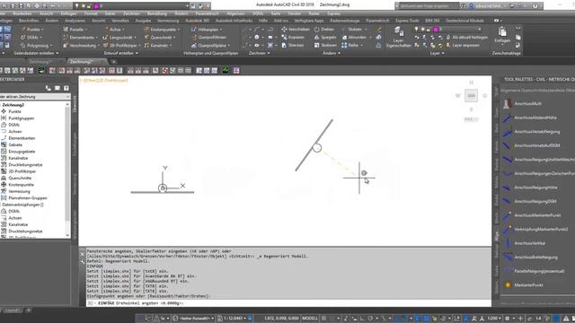The image size is (575, 323).
Task: Click the help question mark icon
Action: coord(535,6)
